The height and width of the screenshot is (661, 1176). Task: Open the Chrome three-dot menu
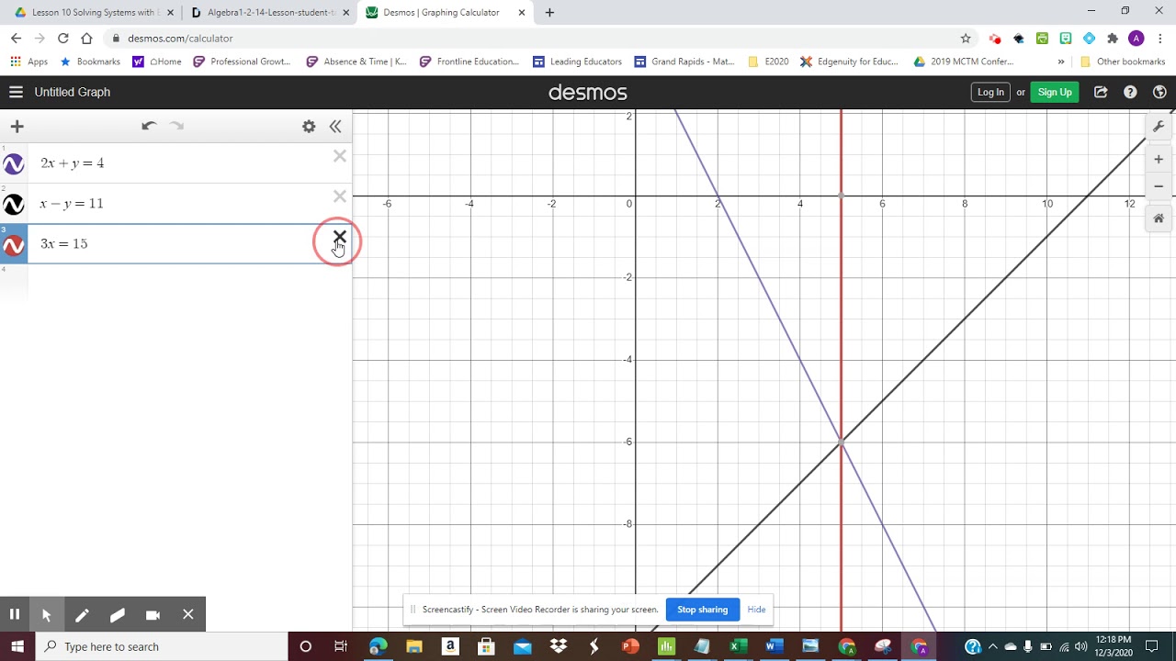click(x=1160, y=39)
